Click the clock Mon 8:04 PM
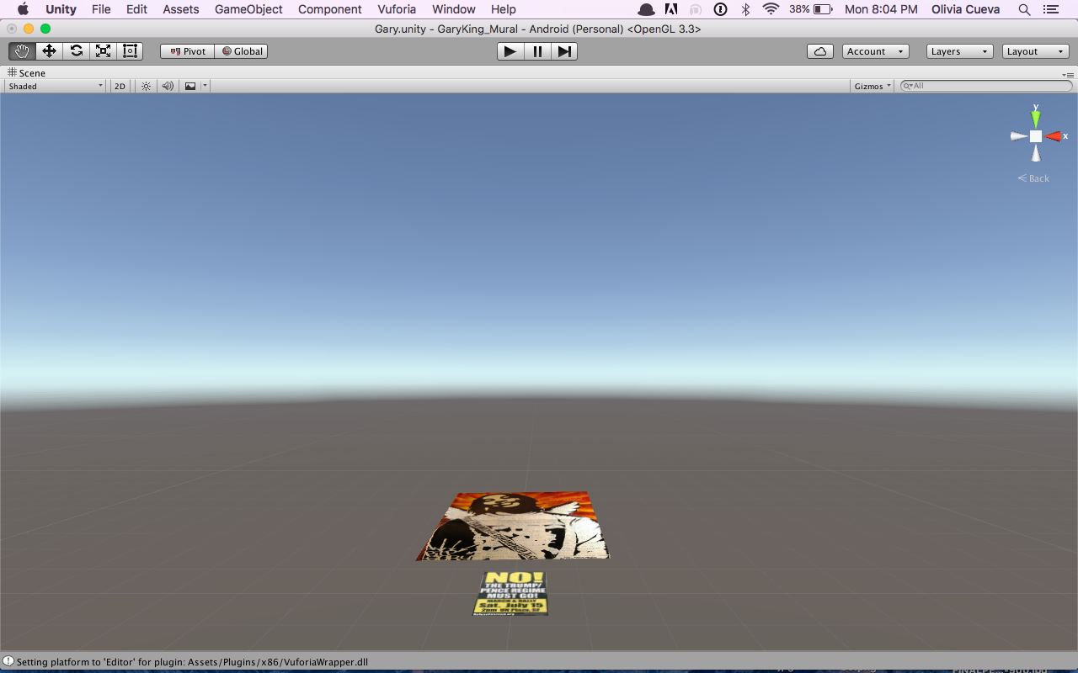This screenshot has height=673, width=1078. [x=881, y=9]
